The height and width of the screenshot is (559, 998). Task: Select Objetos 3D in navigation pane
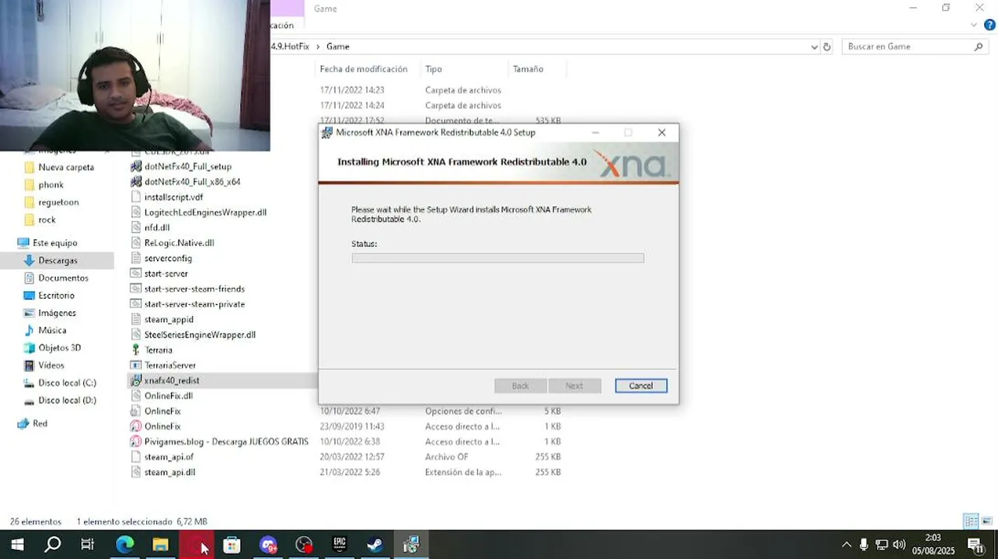pos(59,348)
